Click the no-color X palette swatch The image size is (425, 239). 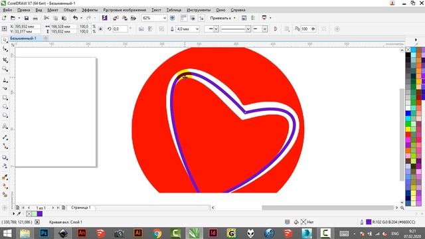[x=408, y=50]
